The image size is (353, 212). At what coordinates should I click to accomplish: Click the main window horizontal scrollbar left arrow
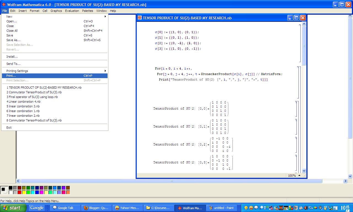[x=18, y=181]
